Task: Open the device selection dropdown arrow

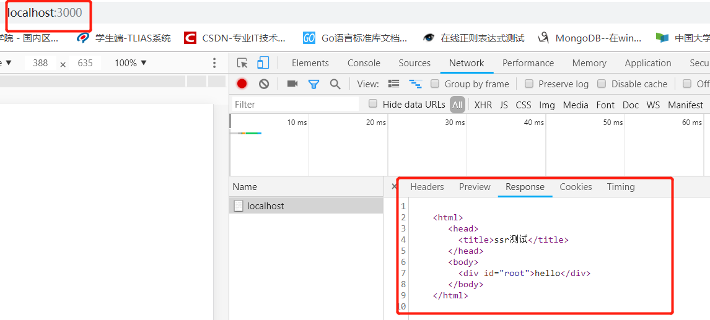Action: point(8,63)
